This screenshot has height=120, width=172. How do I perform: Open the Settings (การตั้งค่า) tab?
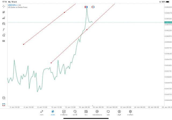130,112
